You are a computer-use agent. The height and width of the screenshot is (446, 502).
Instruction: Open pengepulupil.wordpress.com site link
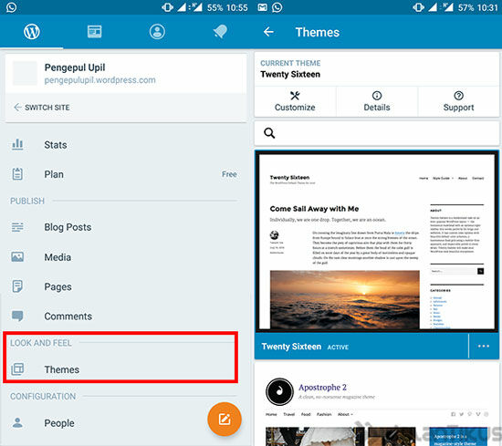coord(99,80)
